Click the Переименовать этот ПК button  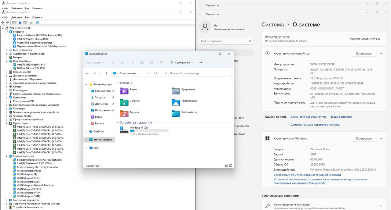(364, 39)
